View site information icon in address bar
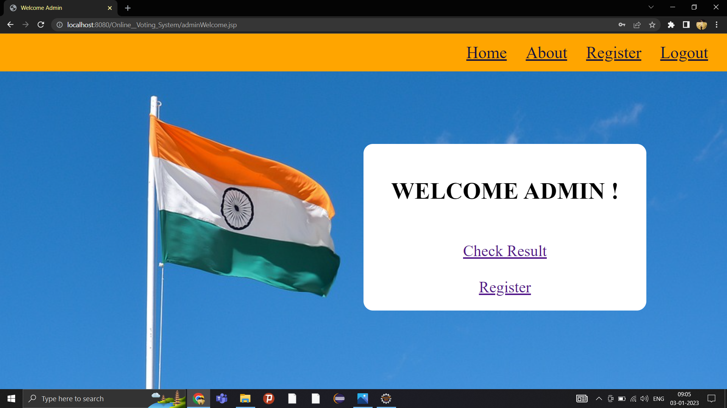This screenshot has width=727, height=408. [x=59, y=25]
